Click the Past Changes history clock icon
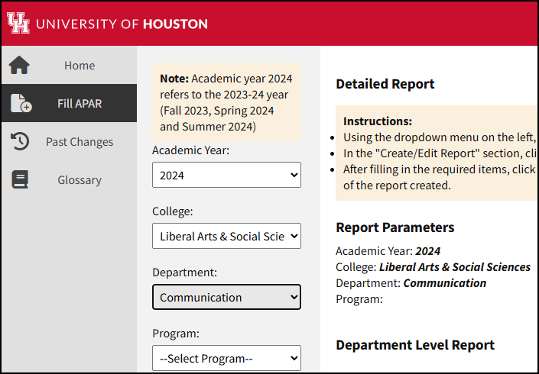The width and height of the screenshot is (539, 374). pyautogui.click(x=20, y=142)
